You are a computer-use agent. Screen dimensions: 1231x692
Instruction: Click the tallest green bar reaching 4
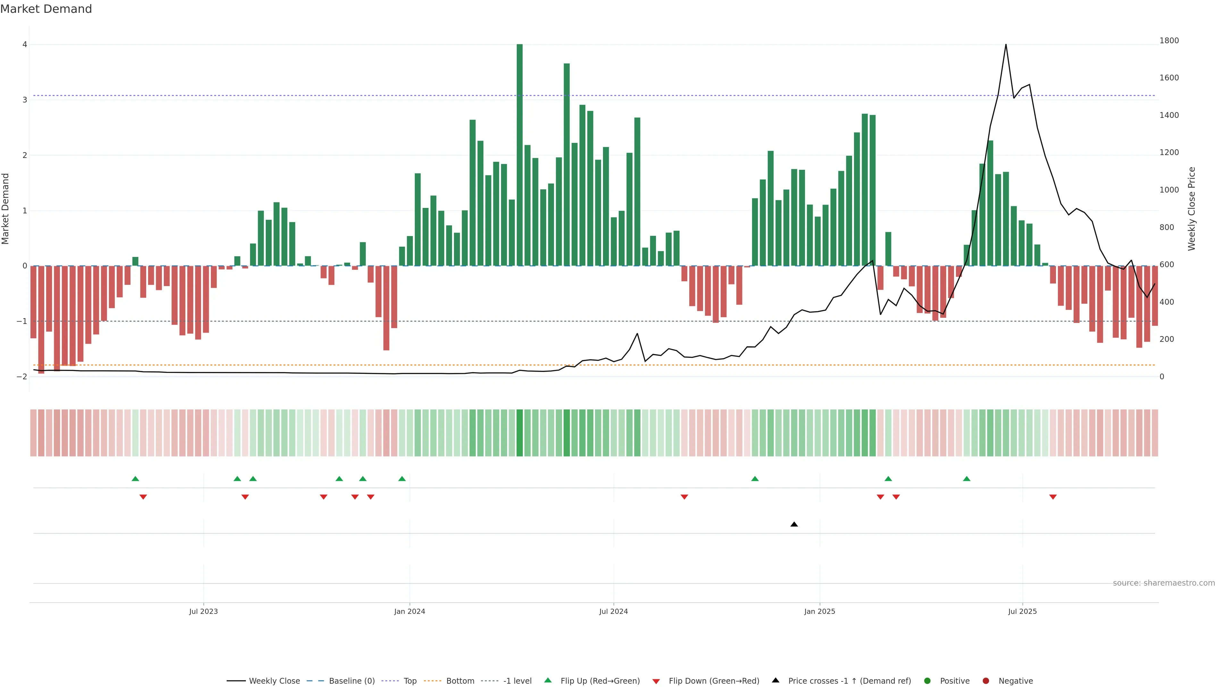point(519,153)
